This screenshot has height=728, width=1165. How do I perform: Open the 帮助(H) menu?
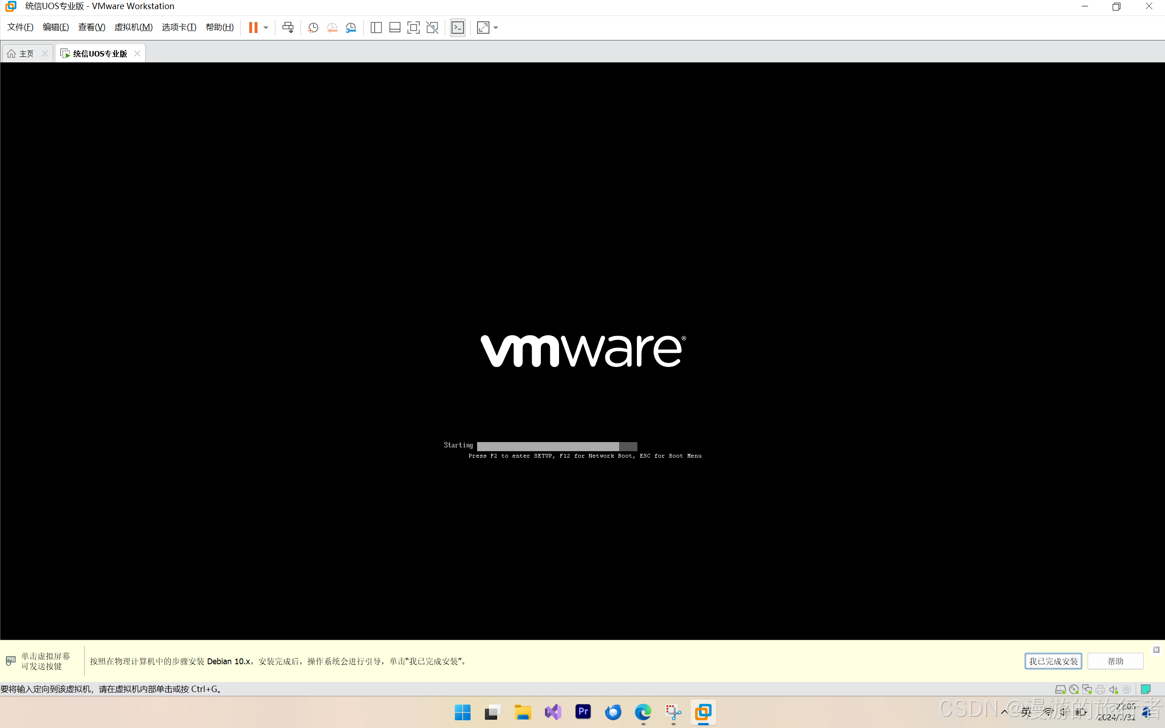219,27
